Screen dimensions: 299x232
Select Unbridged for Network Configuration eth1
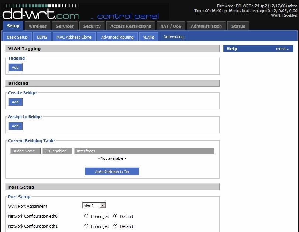pos(86,226)
